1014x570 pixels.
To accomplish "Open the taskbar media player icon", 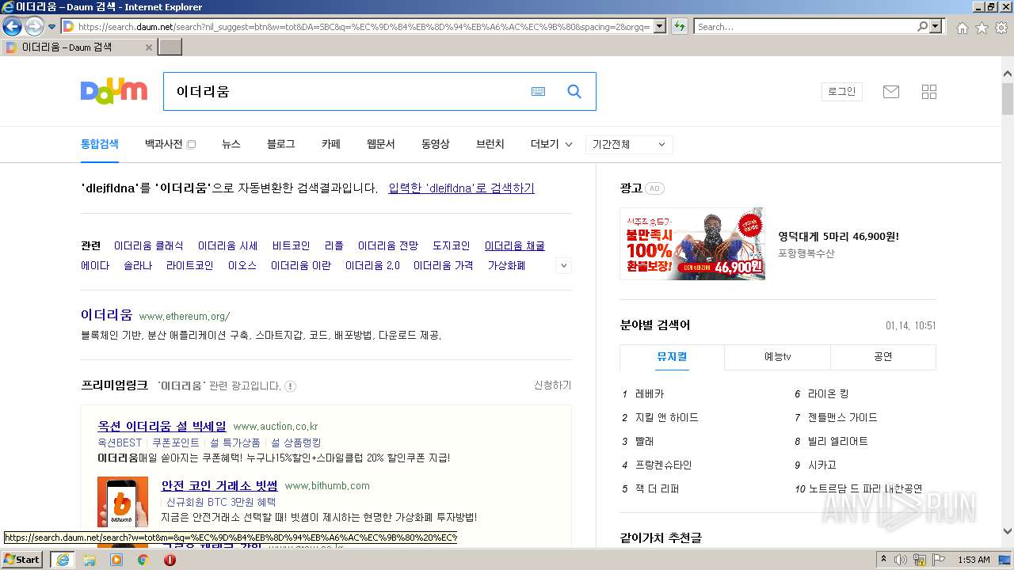I will coord(116,560).
